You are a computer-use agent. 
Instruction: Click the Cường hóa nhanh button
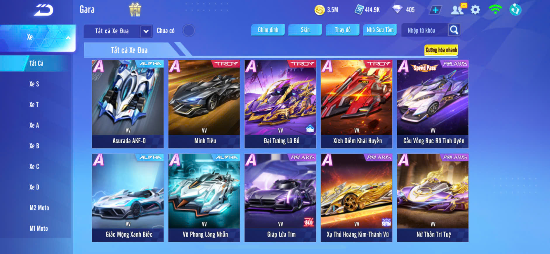[441, 50]
